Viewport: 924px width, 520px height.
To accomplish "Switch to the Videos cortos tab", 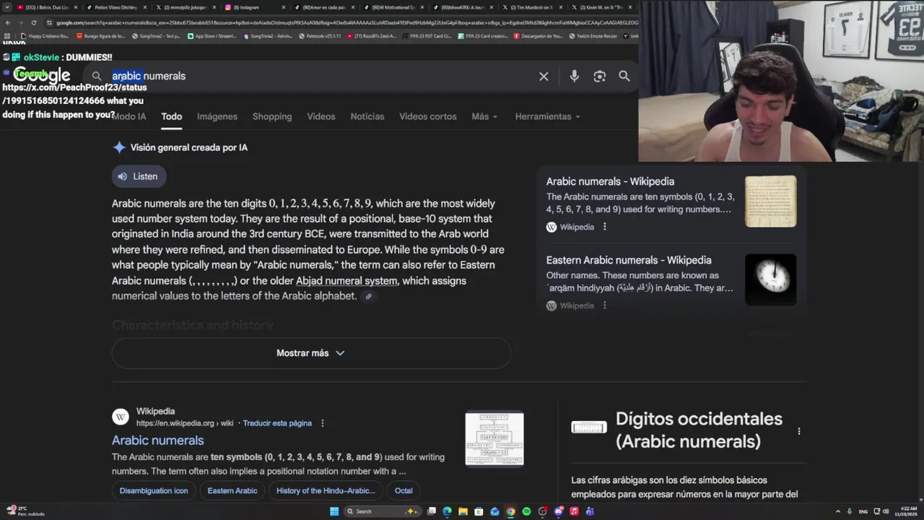I will (x=428, y=116).
